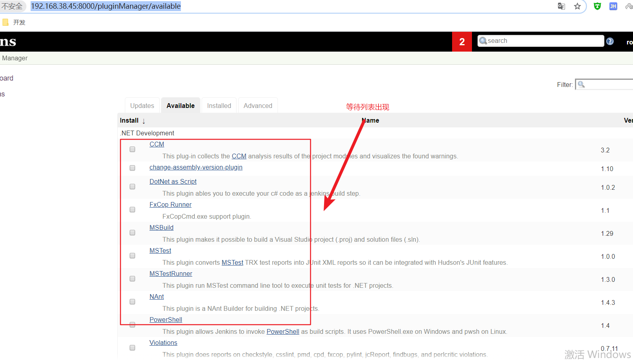Follow the MSBuild plugin link
Image resolution: width=633 pixels, height=360 pixels.
[161, 227]
